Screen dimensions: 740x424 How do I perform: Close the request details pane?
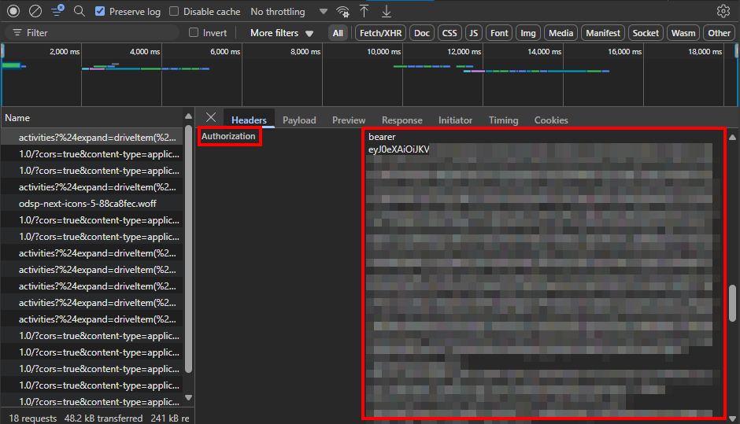pyautogui.click(x=211, y=118)
